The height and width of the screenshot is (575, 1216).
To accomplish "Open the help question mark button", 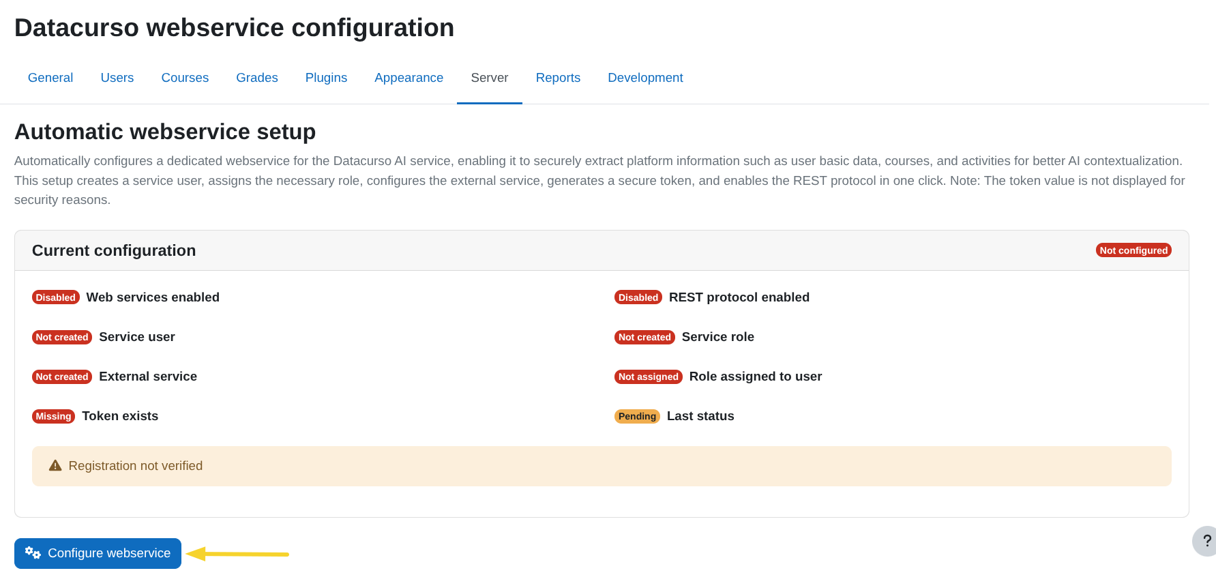I will 1206,541.
